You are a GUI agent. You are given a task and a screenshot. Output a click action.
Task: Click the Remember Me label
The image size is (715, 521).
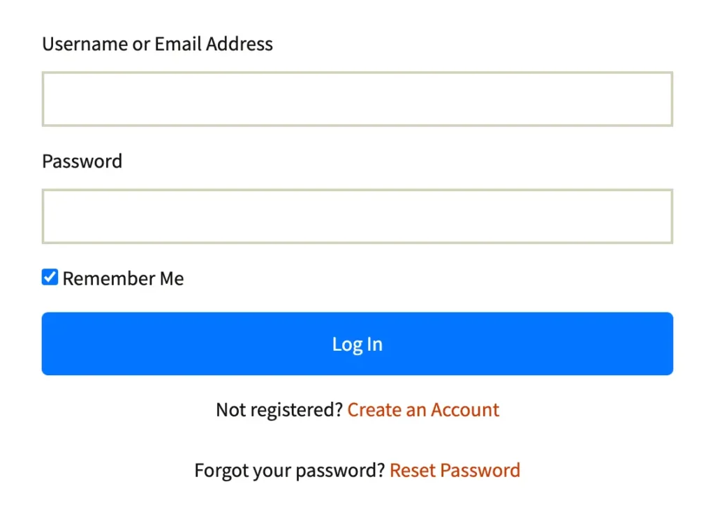point(123,278)
